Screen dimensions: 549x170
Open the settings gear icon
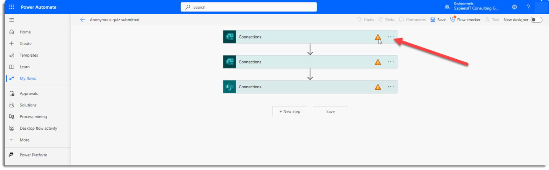pyautogui.click(x=514, y=7)
